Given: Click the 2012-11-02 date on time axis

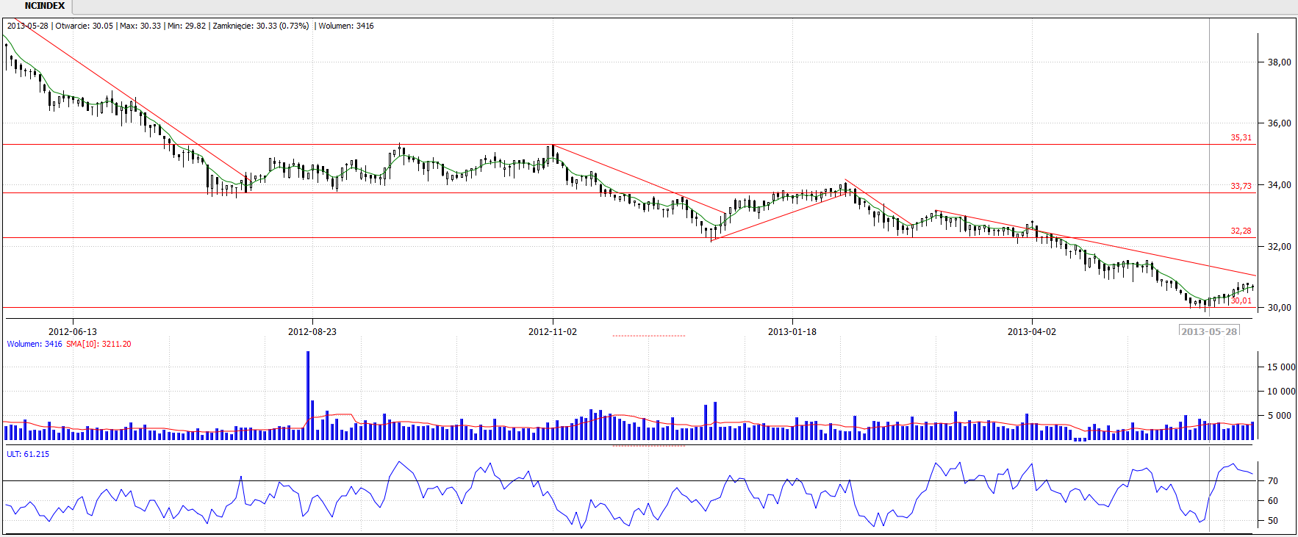Looking at the screenshot, I should click(x=553, y=332).
